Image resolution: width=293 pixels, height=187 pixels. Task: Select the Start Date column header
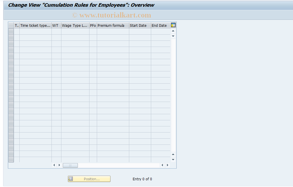click(140, 26)
